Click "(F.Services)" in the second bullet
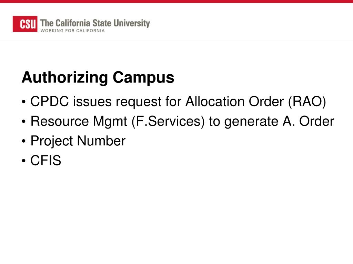Screen dimensions: 353x264 click(x=168, y=121)
